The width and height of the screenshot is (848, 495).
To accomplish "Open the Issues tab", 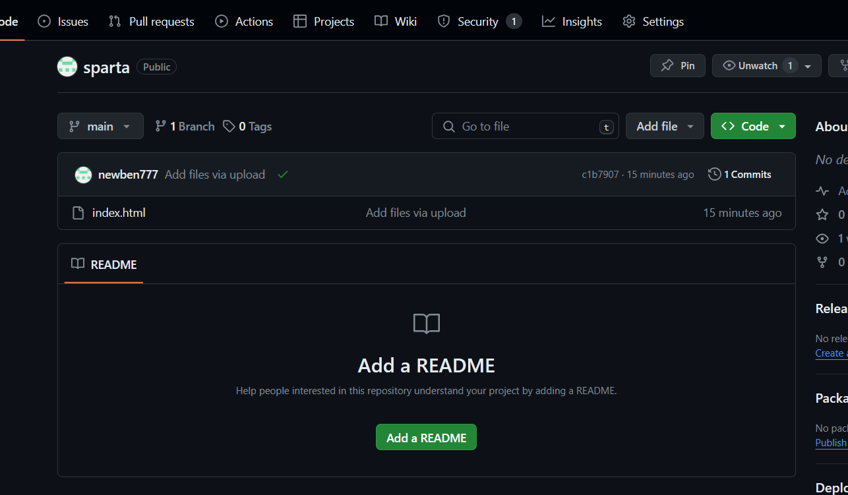I will click(x=63, y=21).
